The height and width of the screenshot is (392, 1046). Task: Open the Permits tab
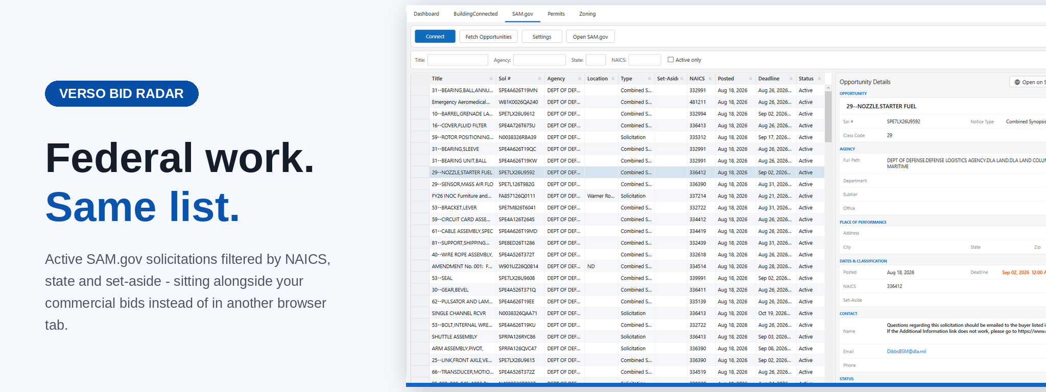[x=556, y=14]
